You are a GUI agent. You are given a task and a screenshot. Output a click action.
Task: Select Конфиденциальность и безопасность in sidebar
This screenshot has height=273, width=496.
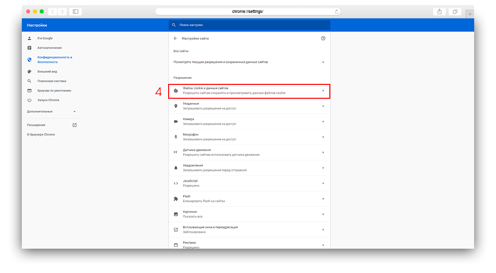coord(55,60)
